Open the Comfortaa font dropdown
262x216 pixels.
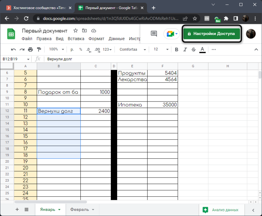(133, 50)
